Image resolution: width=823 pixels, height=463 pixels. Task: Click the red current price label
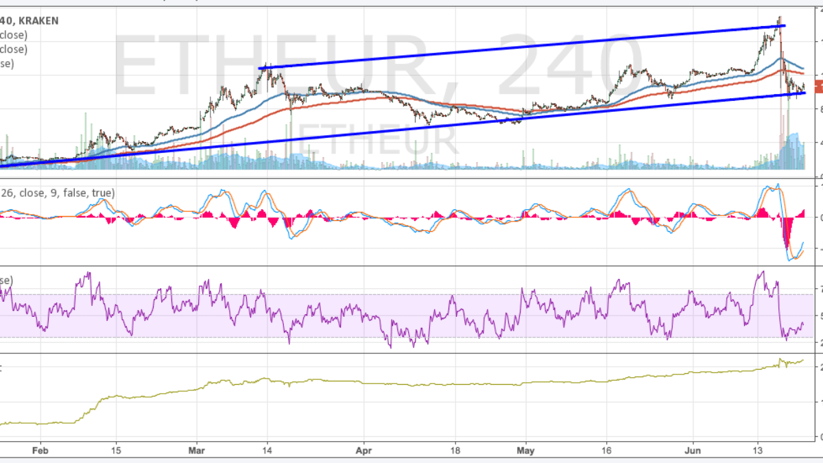tap(818, 86)
